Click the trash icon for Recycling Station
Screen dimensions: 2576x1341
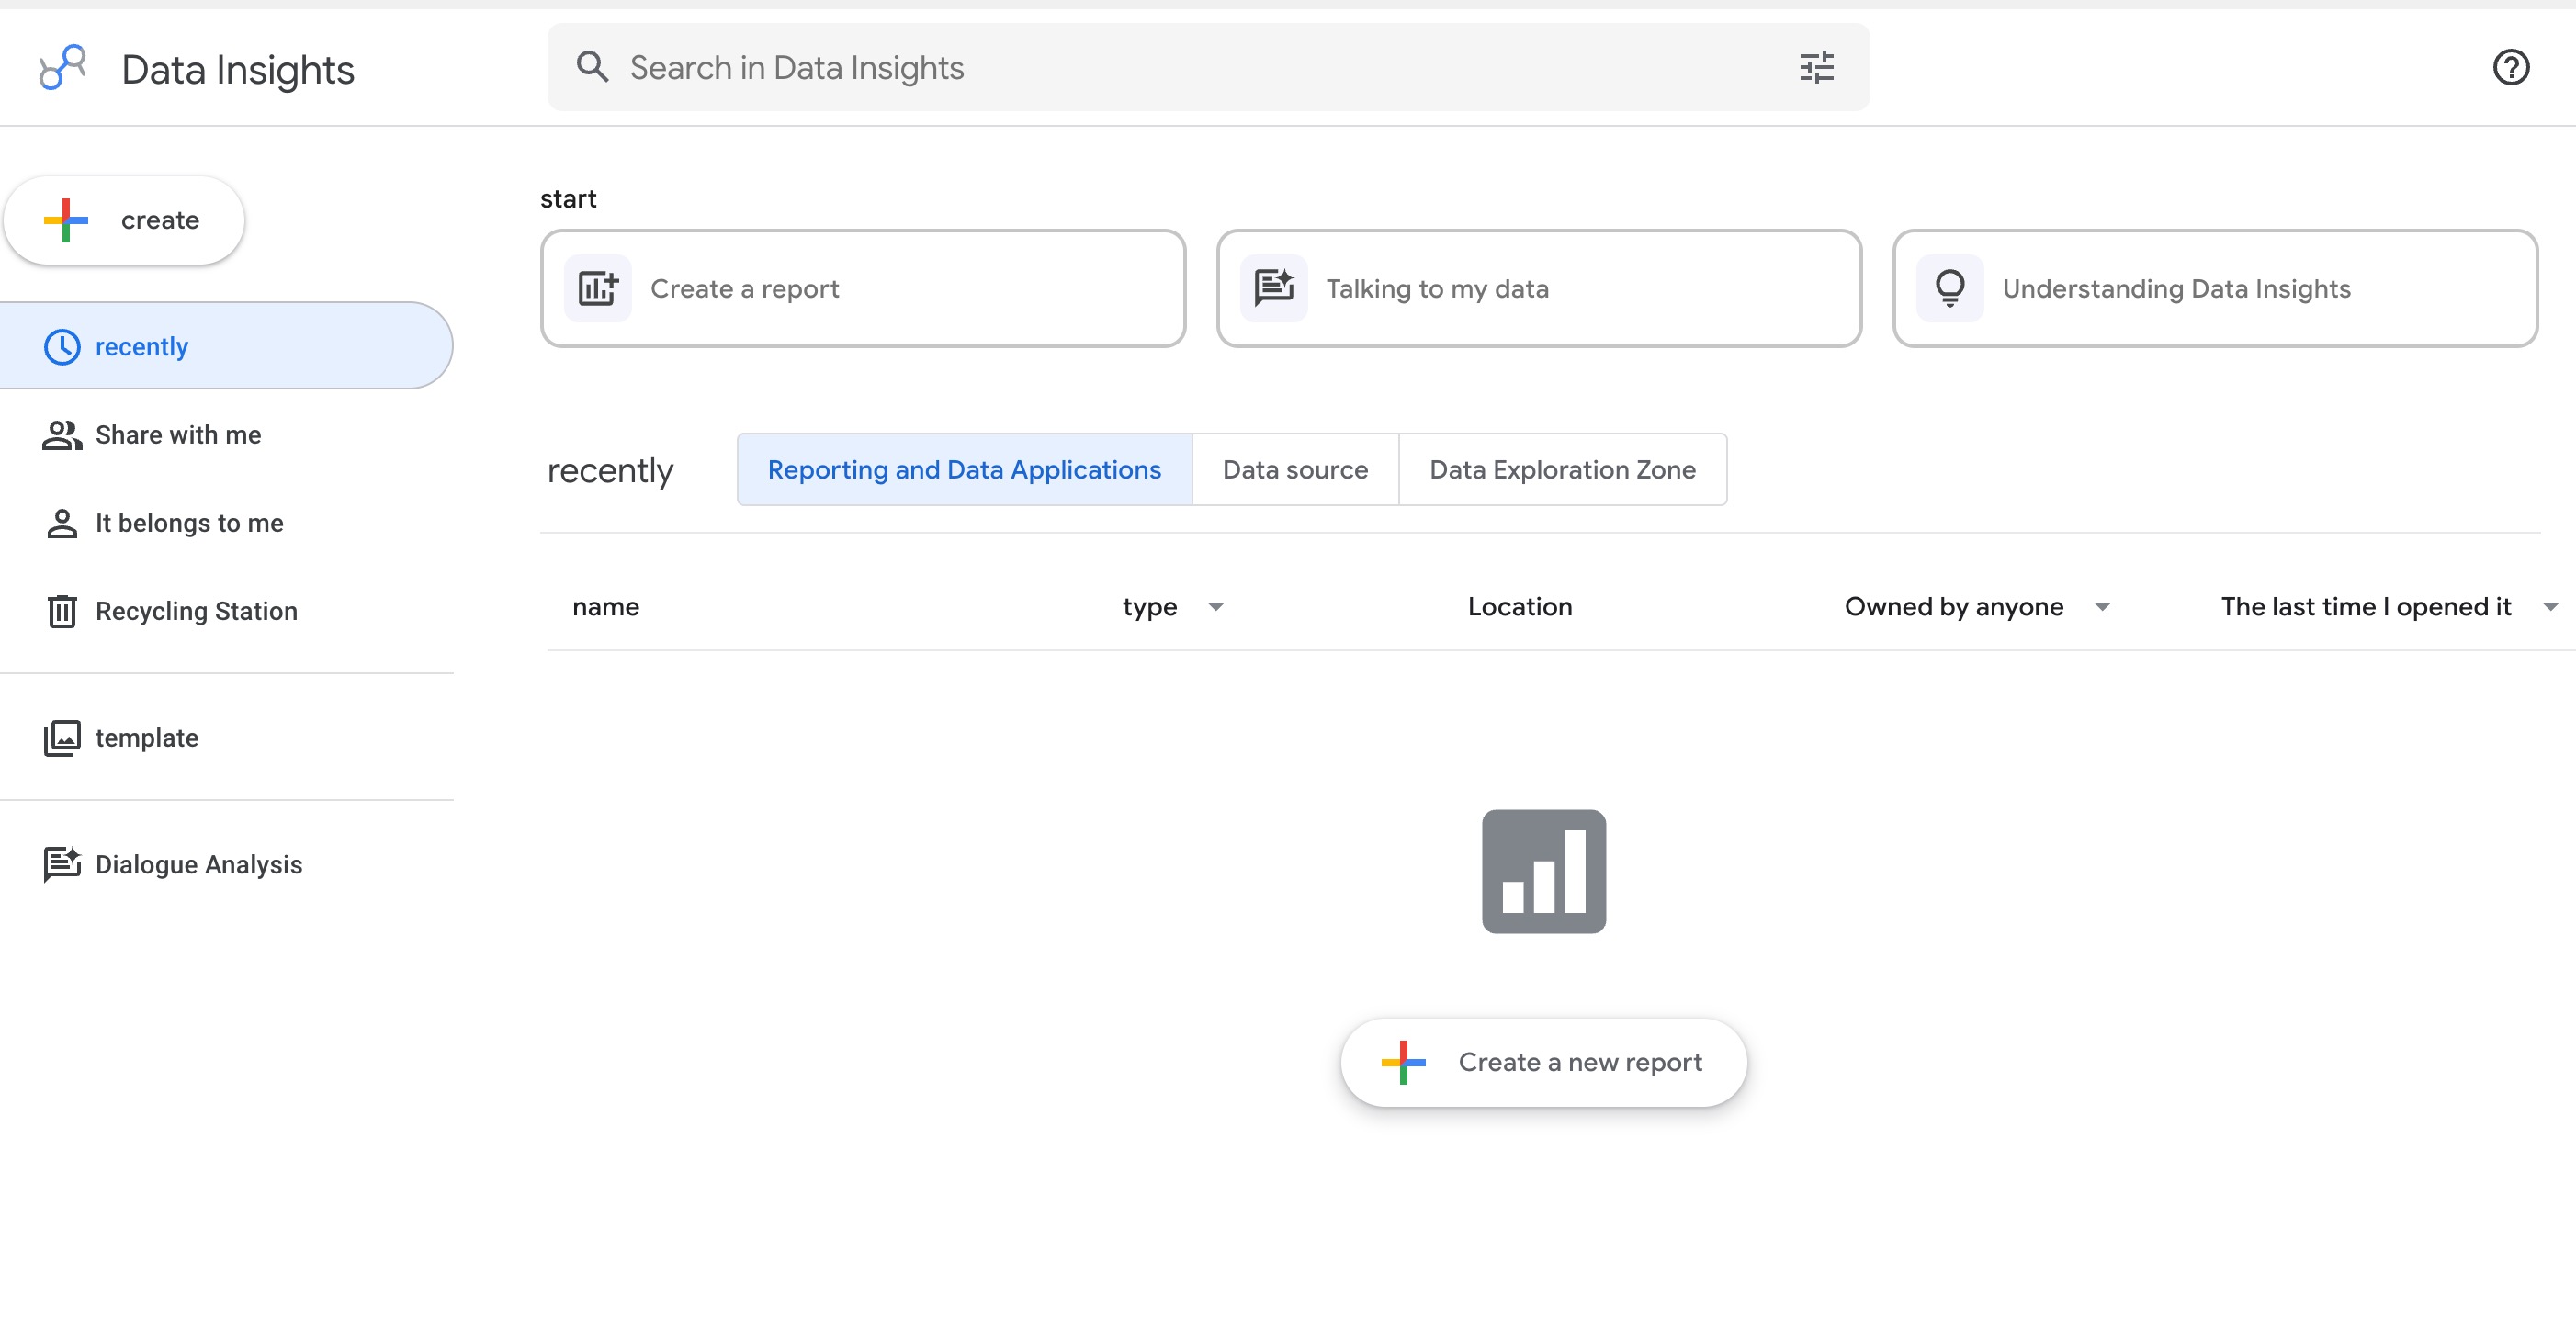click(62, 611)
